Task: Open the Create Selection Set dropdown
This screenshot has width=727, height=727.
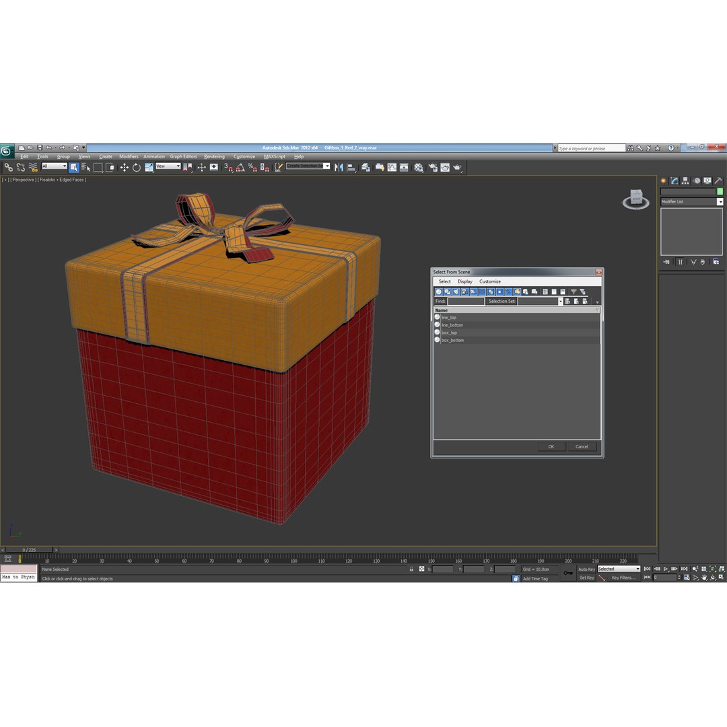Action: coord(308,166)
